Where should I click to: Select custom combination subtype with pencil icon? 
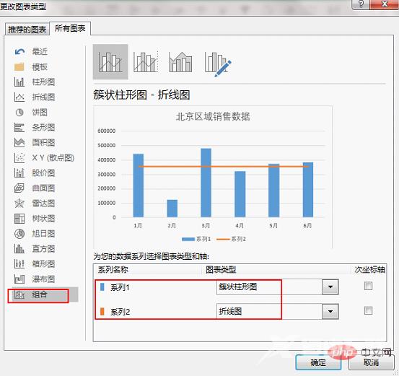[x=218, y=64]
